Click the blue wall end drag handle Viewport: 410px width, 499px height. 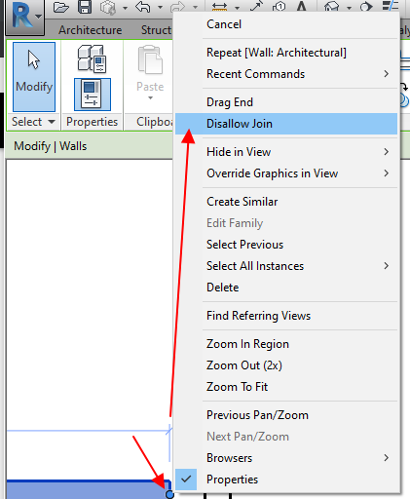click(x=169, y=494)
